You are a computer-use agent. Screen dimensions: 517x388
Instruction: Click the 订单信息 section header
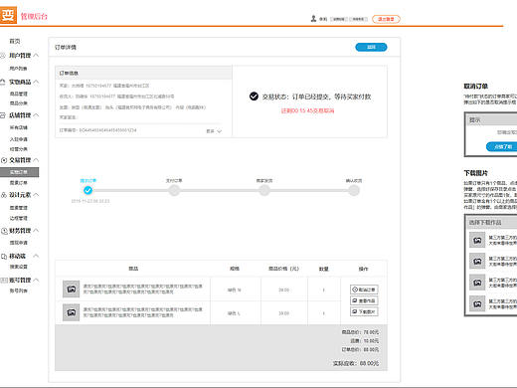143,73
